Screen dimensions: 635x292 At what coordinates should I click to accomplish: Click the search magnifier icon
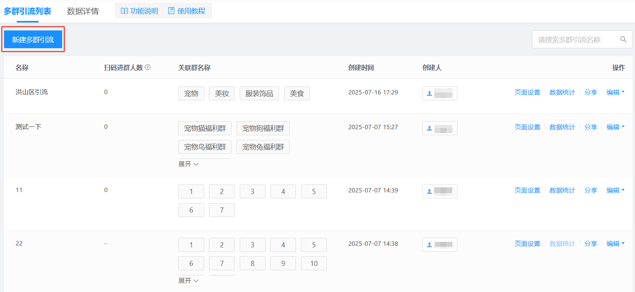(x=623, y=40)
